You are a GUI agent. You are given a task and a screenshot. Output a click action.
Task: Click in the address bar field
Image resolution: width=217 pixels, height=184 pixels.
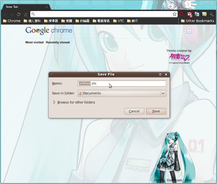pyautogui.click(x=104, y=14)
